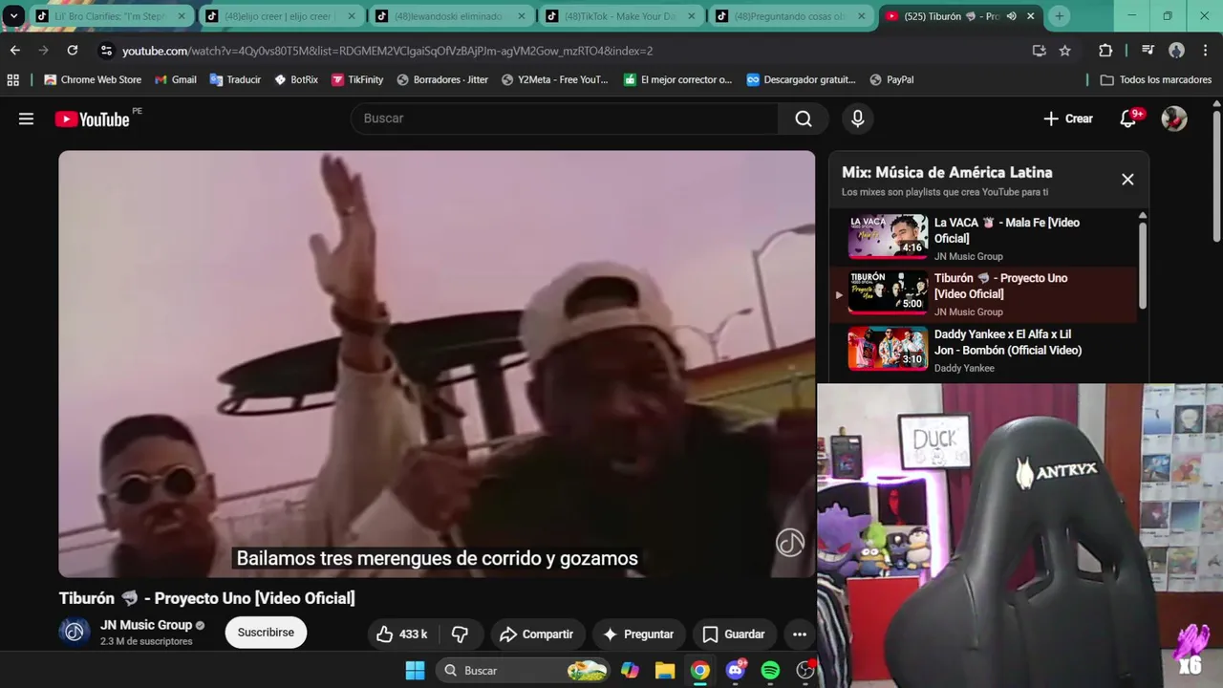Open the El mejor corrector bookmark
This screenshot has height=688, width=1223.
pyautogui.click(x=677, y=80)
